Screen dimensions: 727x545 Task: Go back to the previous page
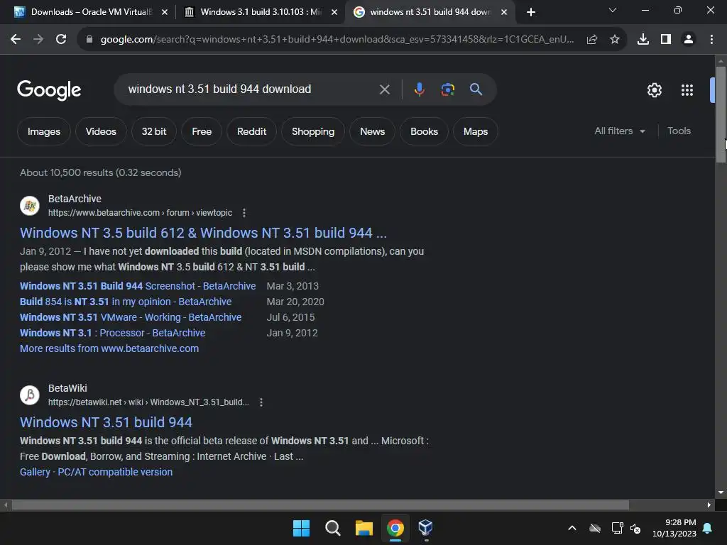pos(16,40)
